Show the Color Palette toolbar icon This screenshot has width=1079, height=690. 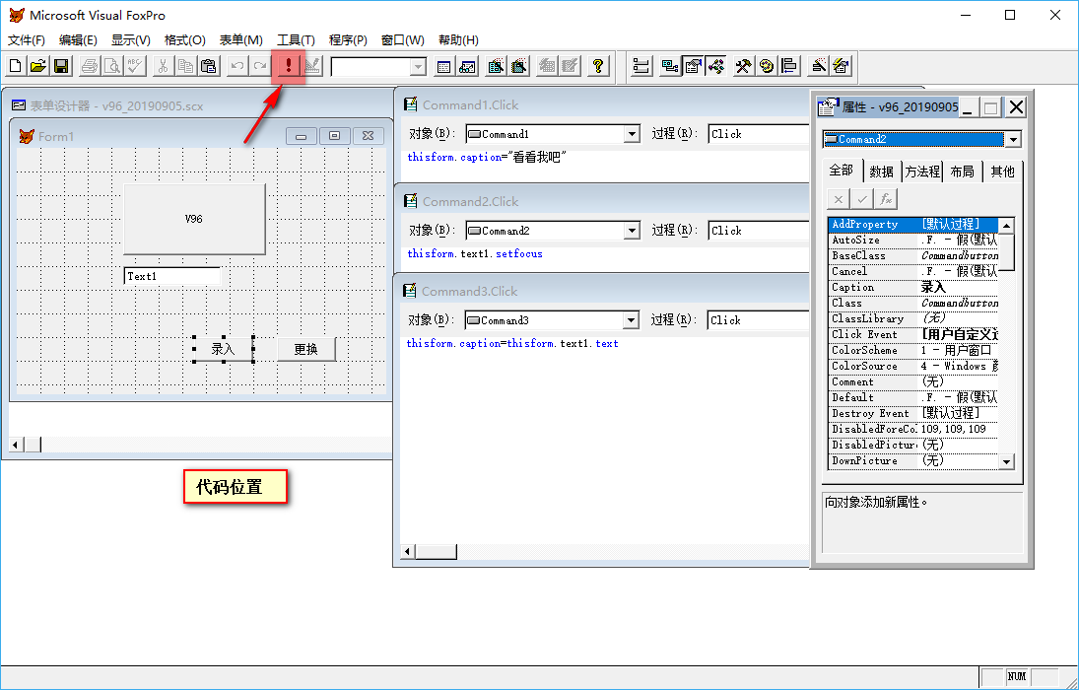pyautogui.click(x=766, y=66)
